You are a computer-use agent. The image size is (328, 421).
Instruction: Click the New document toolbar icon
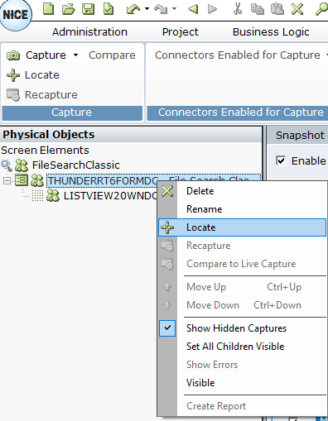click(x=49, y=8)
